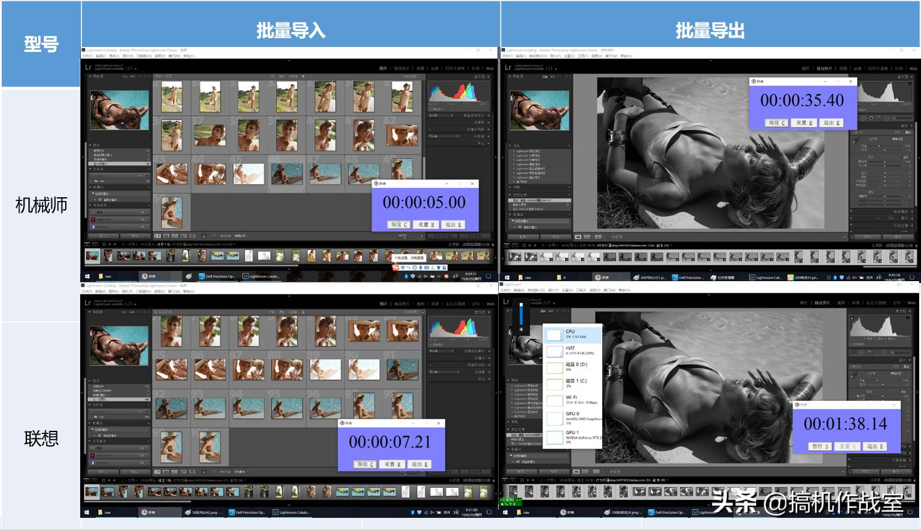921x531 pixels.
Task: Open Dell Precision Optimizer in 联想 批量导出 taskbar
Action: coord(667,512)
